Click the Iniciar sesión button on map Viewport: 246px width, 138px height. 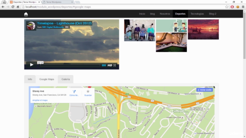tap(204, 90)
